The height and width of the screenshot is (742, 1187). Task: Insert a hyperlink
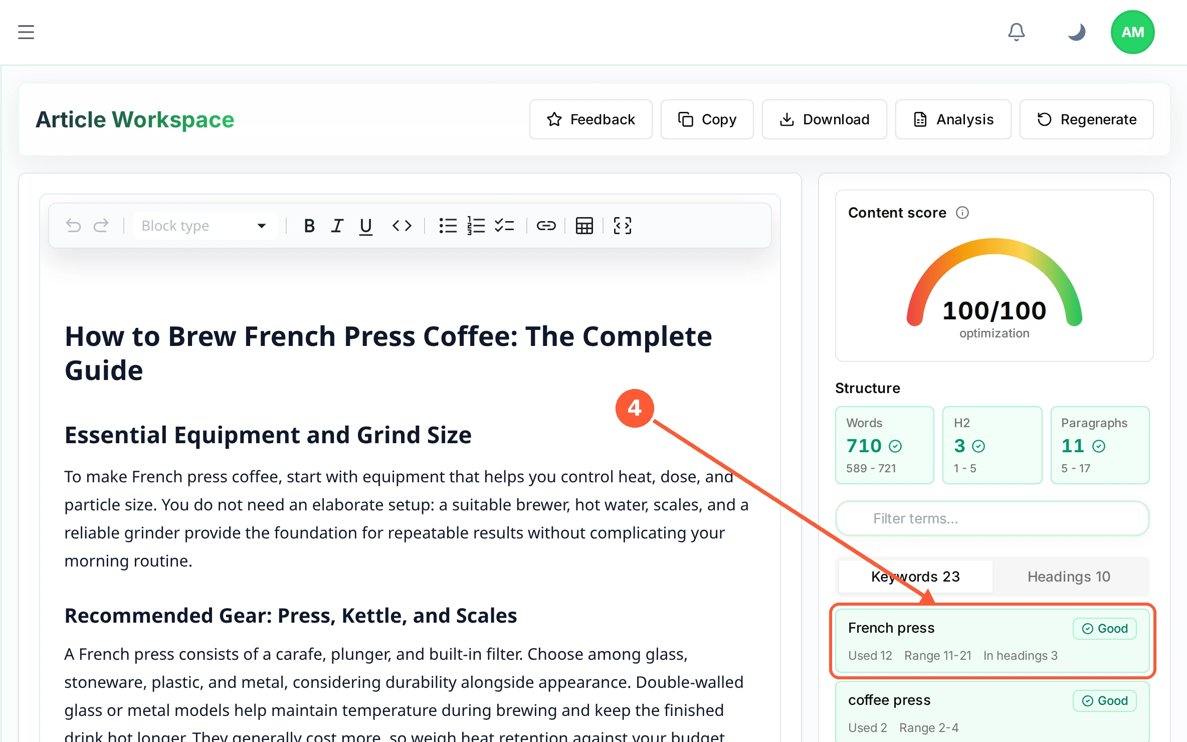click(546, 226)
